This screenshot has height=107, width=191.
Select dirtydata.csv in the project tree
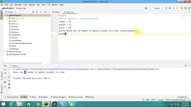pos(16,35)
